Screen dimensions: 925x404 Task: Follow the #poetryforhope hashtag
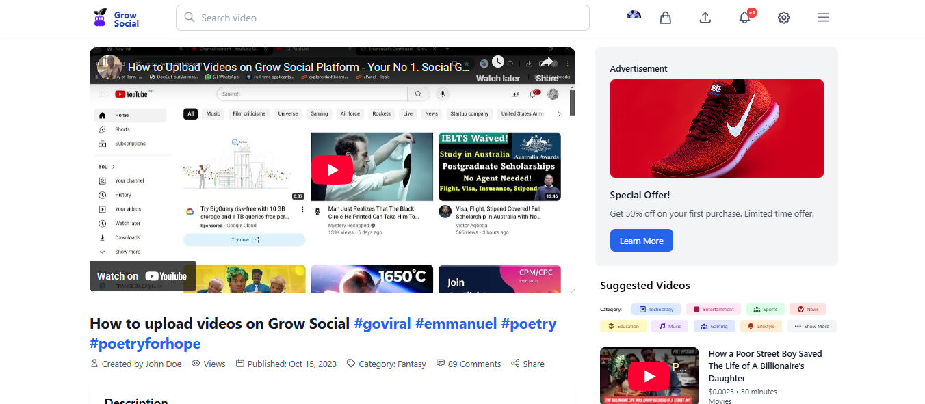click(x=145, y=343)
